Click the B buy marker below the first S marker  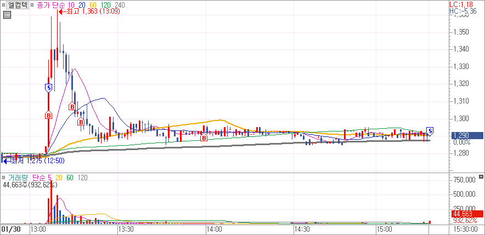coord(49,115)
